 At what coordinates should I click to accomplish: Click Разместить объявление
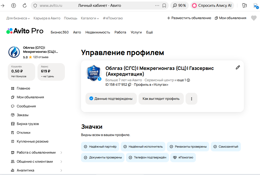pos(189,18)
